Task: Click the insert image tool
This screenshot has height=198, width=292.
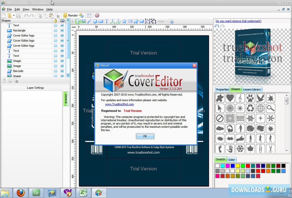Action: [83, 21]
